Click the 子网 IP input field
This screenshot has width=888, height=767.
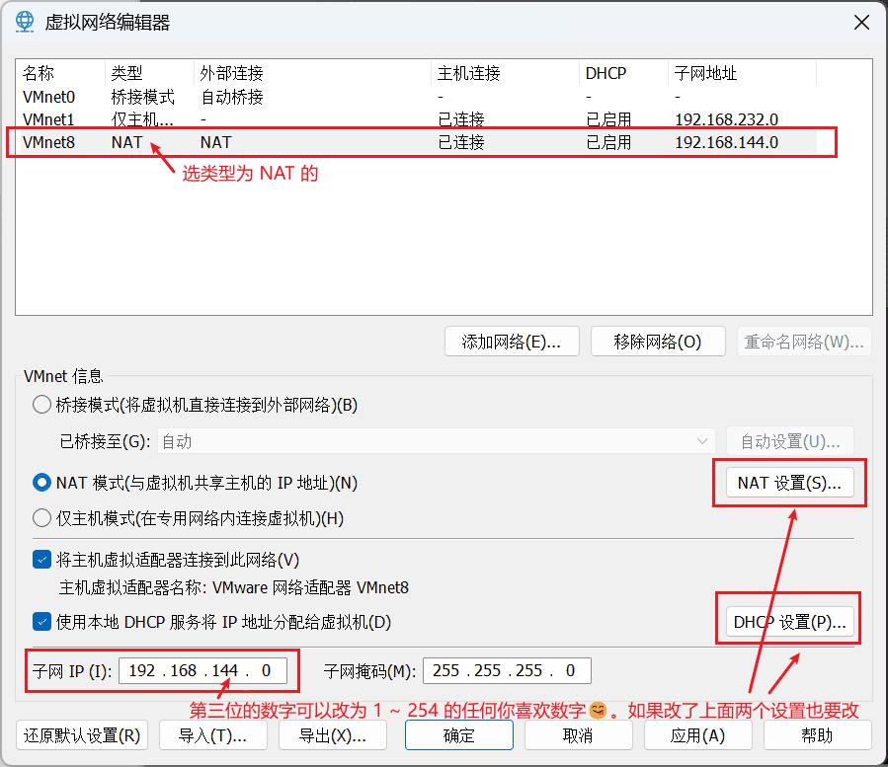pyautogui.click(x=202, y=671)
